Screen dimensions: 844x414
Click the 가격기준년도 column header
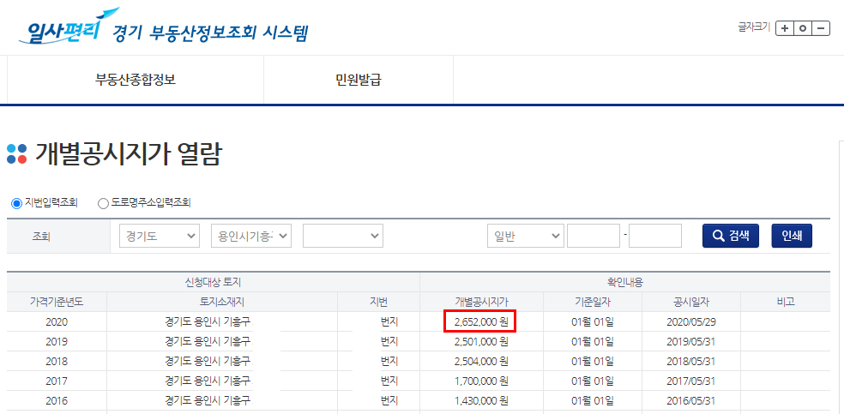pyautogui.click(x=57, y=302)
